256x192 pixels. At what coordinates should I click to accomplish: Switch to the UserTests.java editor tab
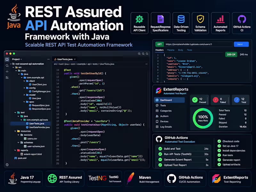point(65,59)
